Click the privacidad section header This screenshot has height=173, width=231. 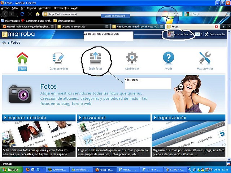tap(114, 118)
